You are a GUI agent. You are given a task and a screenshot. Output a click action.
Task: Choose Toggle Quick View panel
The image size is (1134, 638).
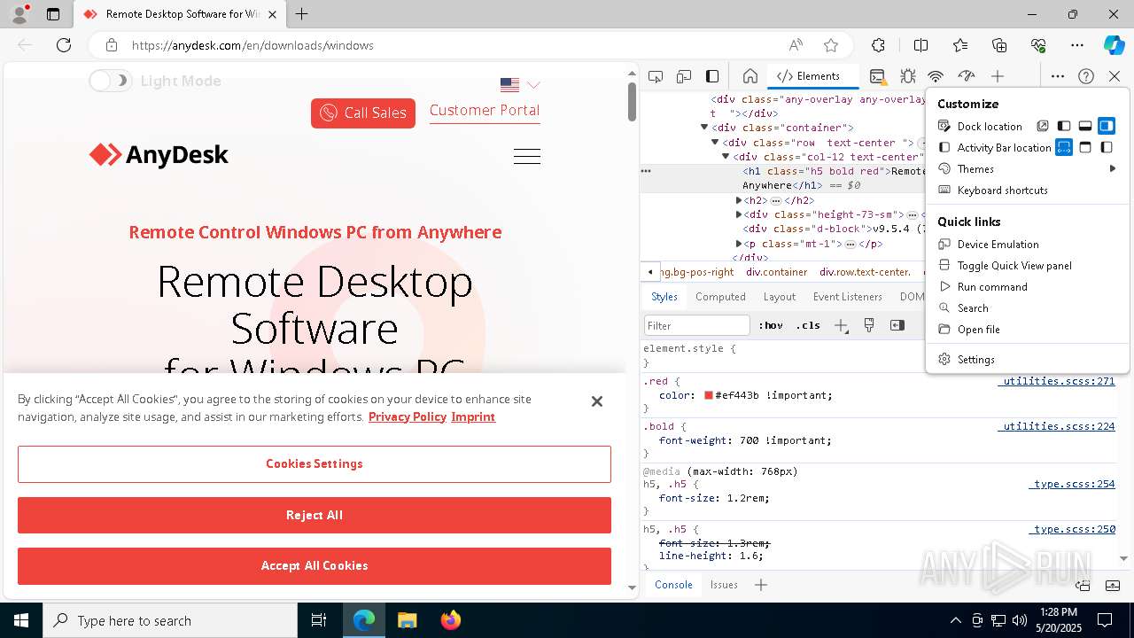coord(1027,265)
